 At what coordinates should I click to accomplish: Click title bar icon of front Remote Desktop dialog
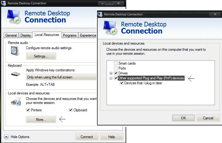click(100, 14)
